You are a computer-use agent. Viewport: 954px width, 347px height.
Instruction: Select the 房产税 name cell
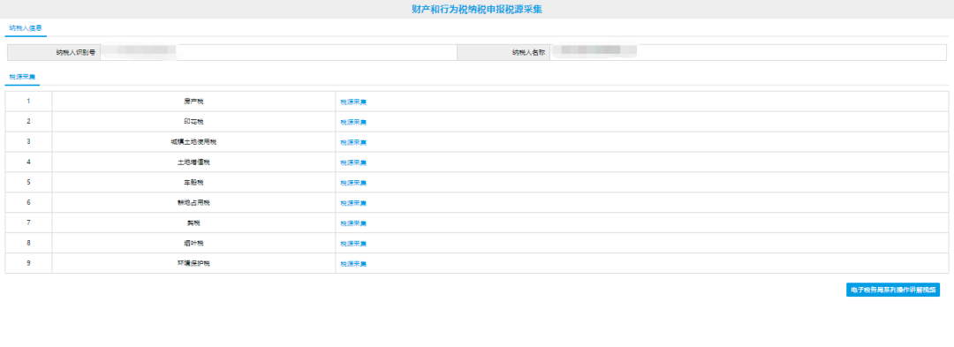[x=193, y=102]
